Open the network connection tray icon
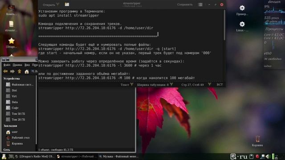Image resolution: width=285 pixels, height=160 pixels. [x=263, y=156]
